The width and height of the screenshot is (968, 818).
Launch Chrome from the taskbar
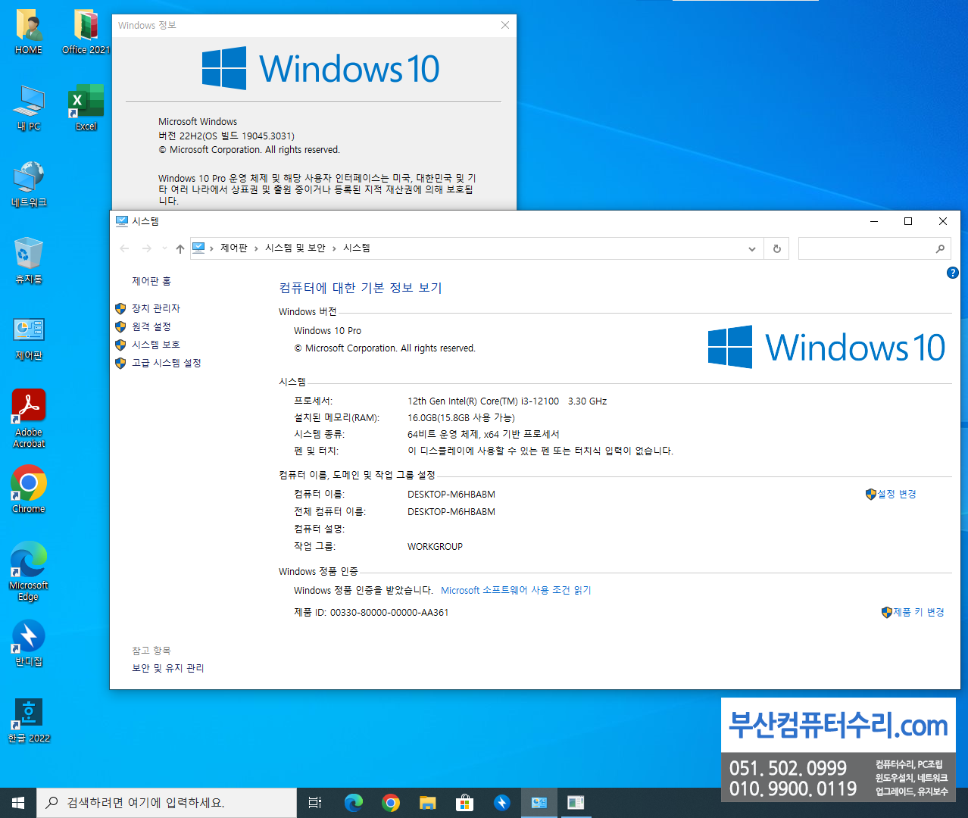pos(391,803)
